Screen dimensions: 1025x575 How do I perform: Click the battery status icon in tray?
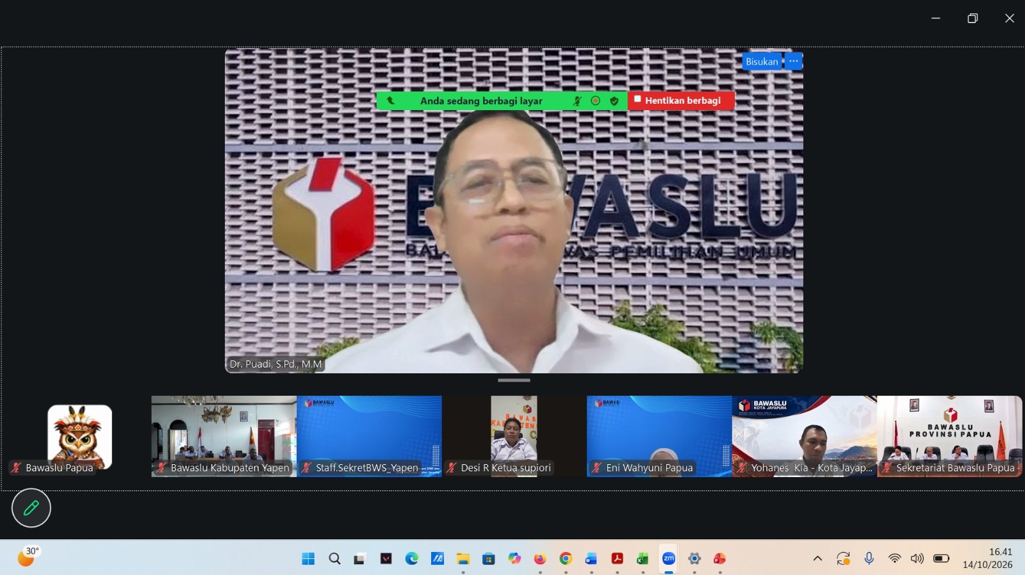[x=941, y=558]
